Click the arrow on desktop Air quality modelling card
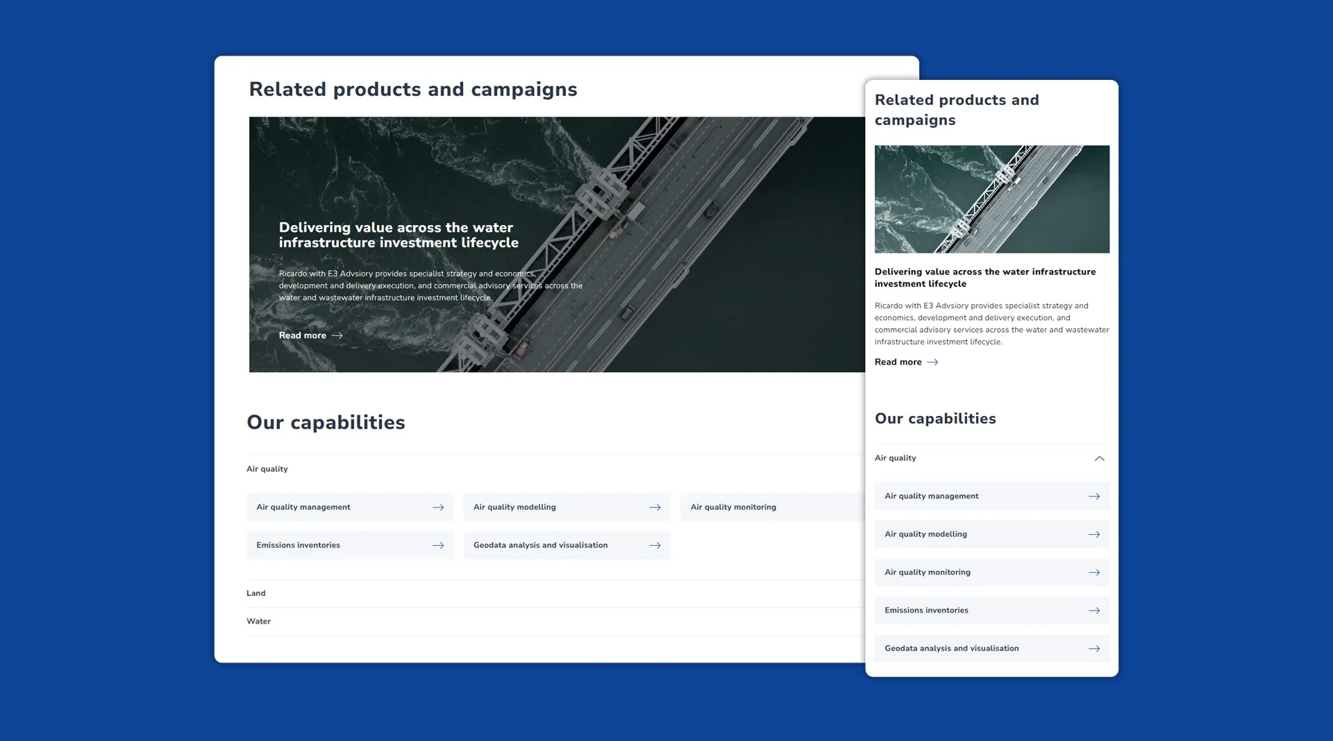This screenshot has height=741, width=1333. click(655, 508)
